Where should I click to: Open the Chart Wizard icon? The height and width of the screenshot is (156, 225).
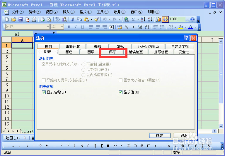(x=158, y=19)
